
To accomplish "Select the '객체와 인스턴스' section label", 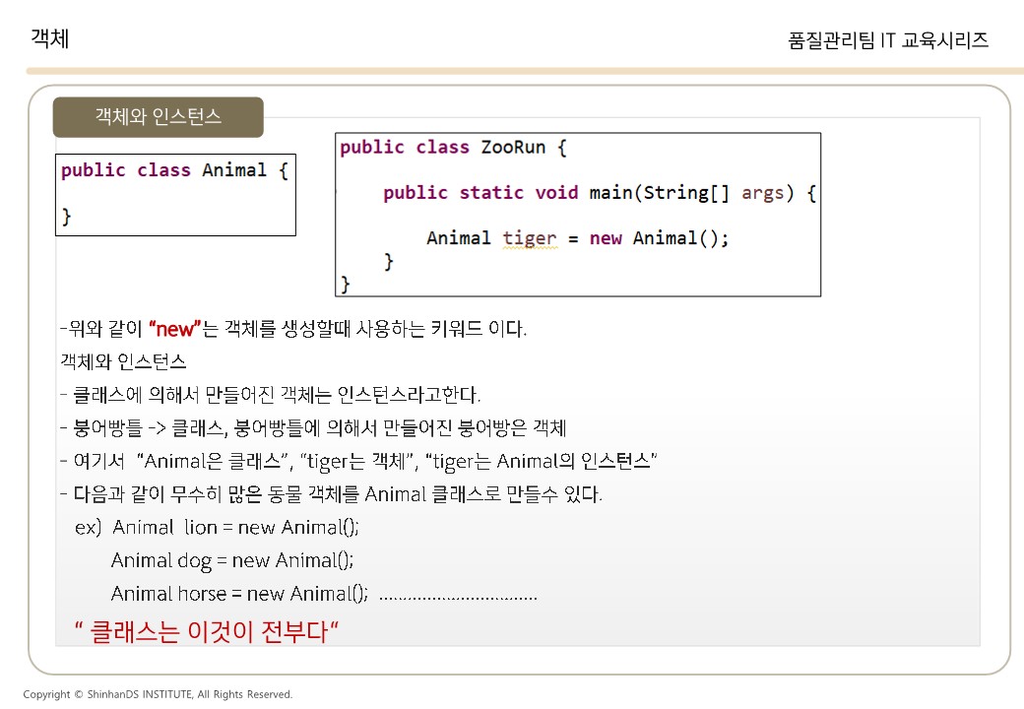I will tap(159, 117).
